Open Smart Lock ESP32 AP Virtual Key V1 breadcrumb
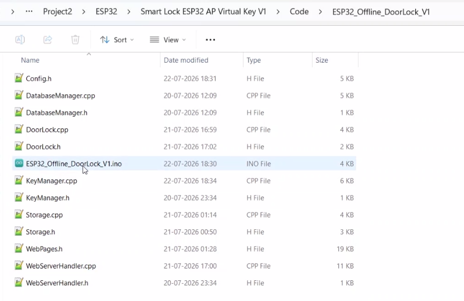The width and height of the screenshot is (464, 301). (203, 12)
